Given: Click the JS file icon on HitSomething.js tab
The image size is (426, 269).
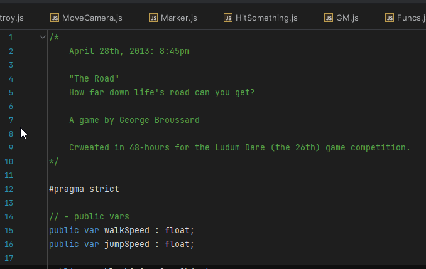Looking at the screenshot, I should 228,18.
